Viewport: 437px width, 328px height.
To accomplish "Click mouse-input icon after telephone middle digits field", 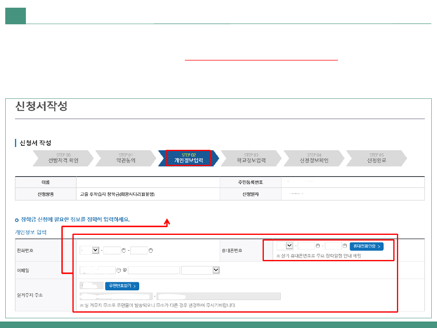I will pos(124,251).
